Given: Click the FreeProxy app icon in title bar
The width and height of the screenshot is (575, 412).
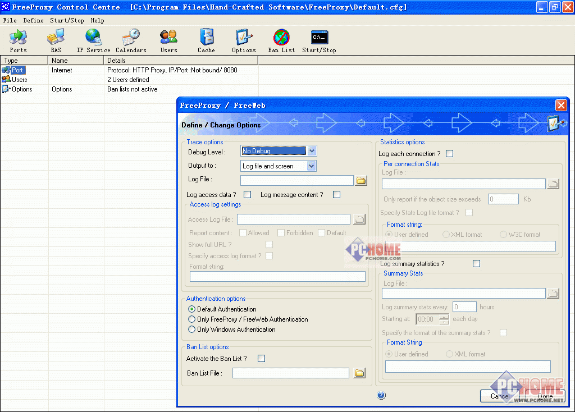Looking at the screenshot, I should tap(6, 7).
